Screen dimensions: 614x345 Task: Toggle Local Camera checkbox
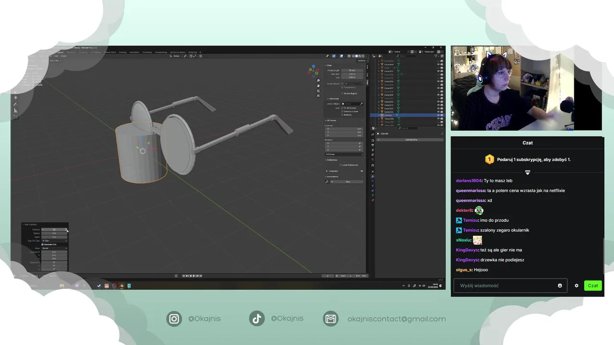pyautogui.click(x=342, y=83)
